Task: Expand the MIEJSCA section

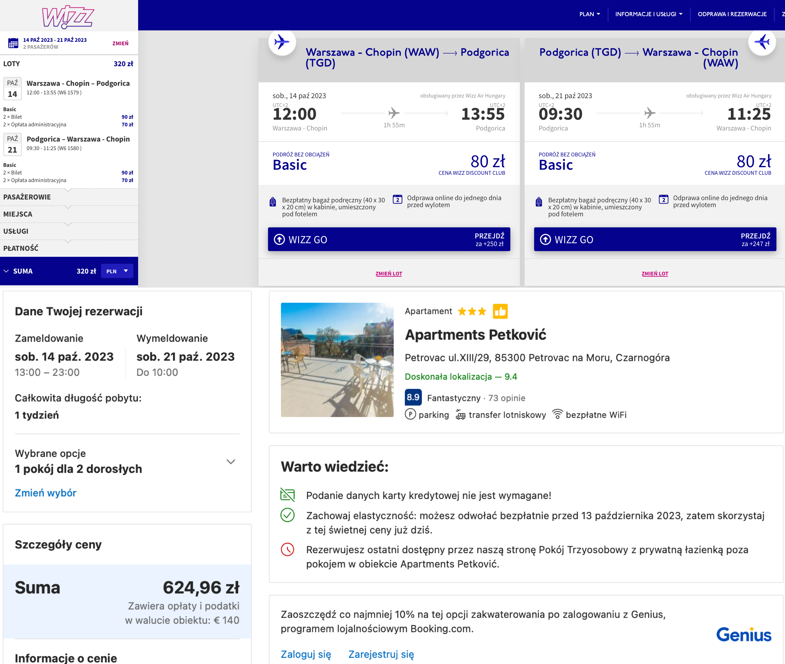Action: [x=69, y=214]
